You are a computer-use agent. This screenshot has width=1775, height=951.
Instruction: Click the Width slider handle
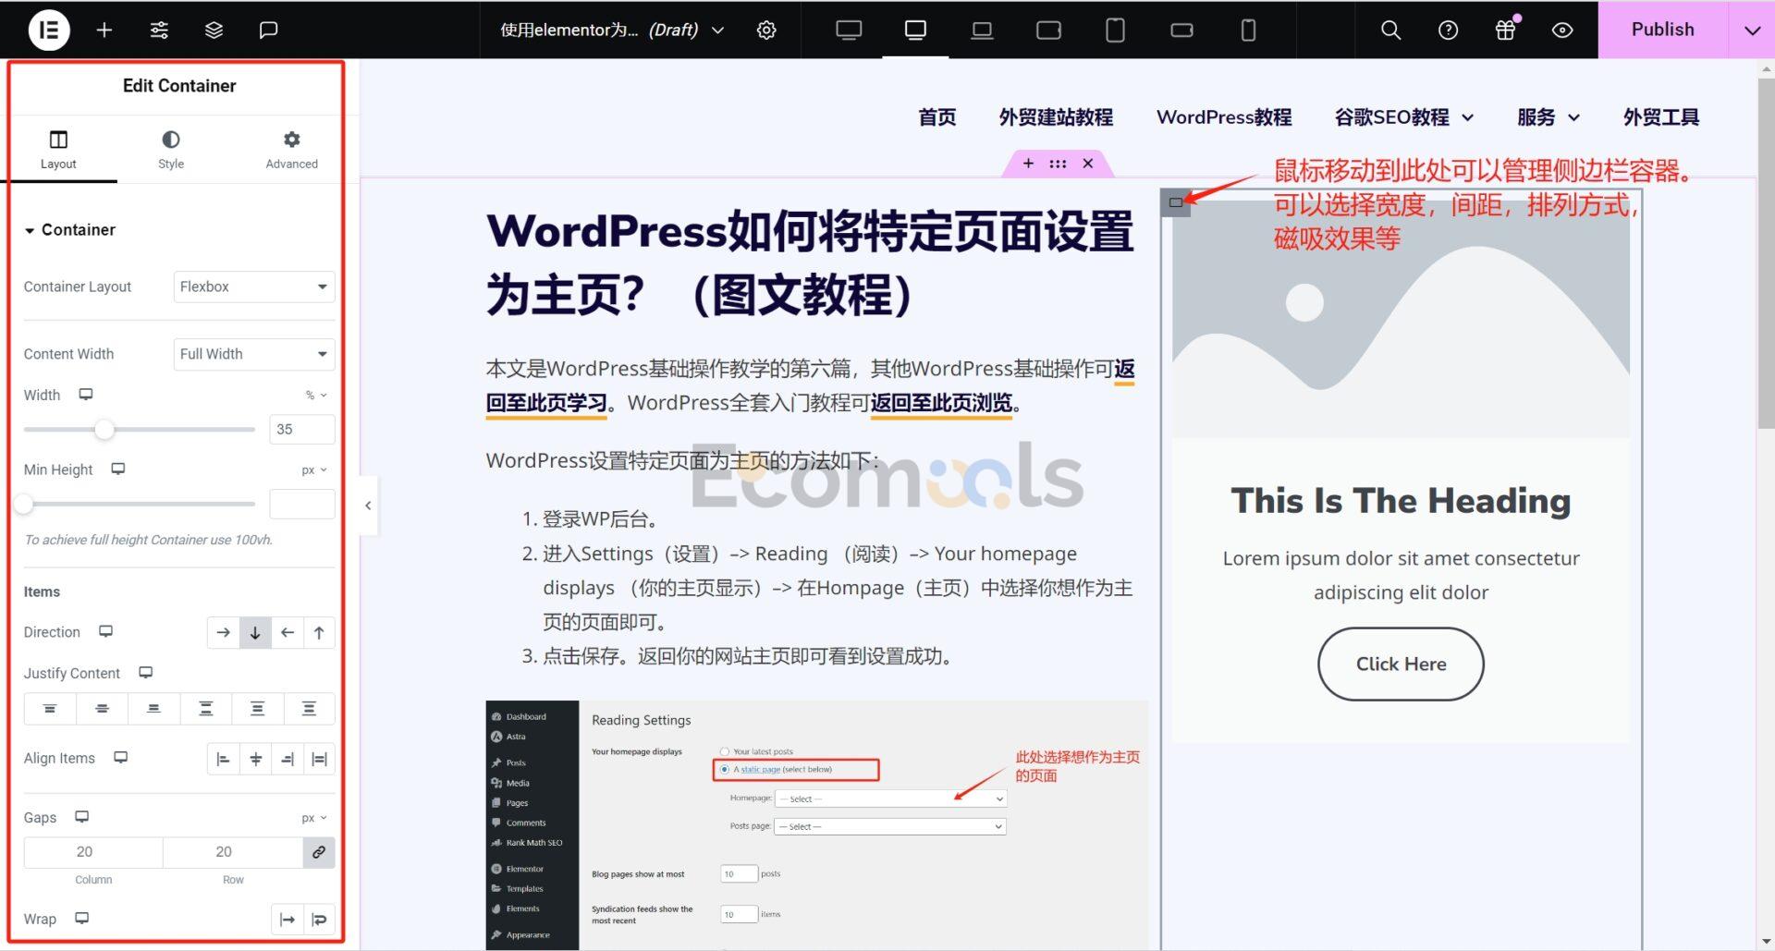(x=104, y=429)
